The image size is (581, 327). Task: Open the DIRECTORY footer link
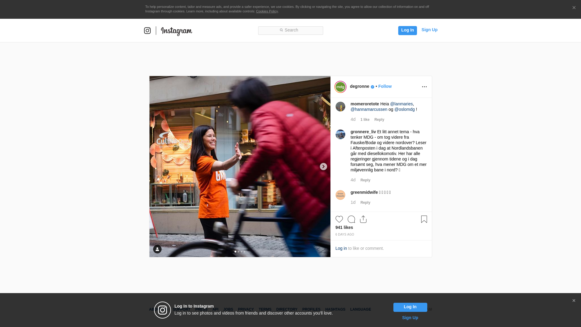click(287, 309)
